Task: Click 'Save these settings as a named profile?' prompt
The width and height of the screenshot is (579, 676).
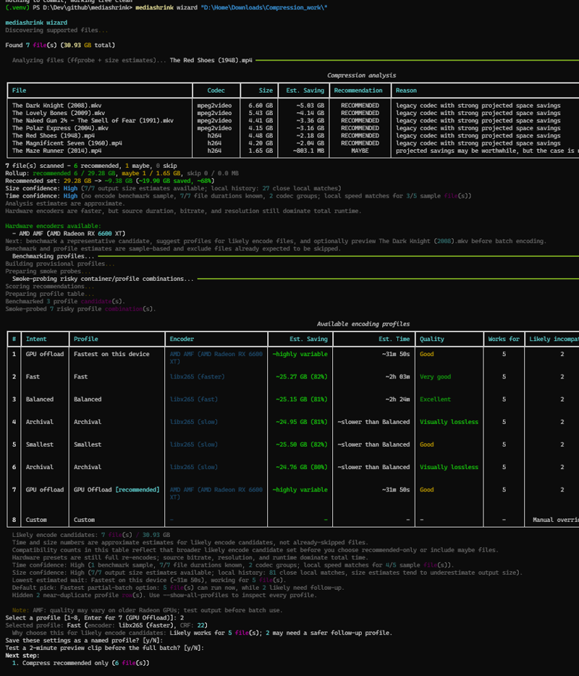Action: pos(84,641)
